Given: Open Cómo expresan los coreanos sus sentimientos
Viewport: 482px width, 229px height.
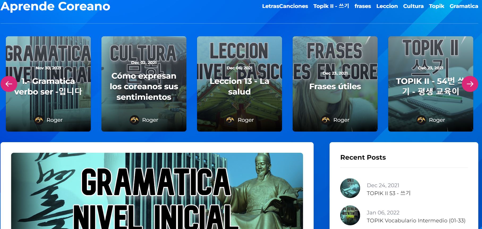Looking at the screenshot, I should point(144,87).
